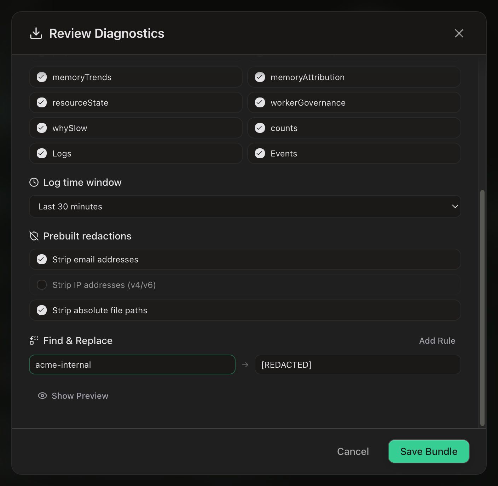The height and width of the screenshot is (486, 498).
Task: Toggle the workerGovernance checkbox
Action: click(x=260, y=102)
